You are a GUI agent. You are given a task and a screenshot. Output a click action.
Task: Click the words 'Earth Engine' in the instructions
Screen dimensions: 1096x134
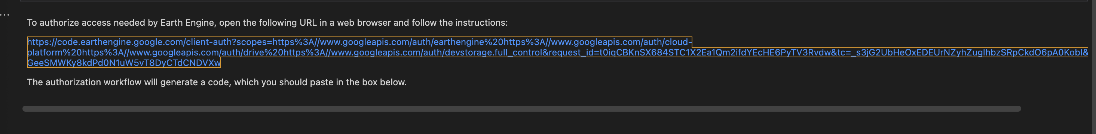[187, 23]
